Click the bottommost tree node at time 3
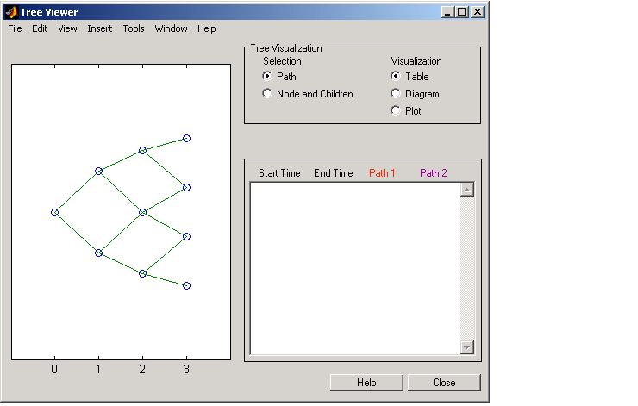 [x=186, y=285]
